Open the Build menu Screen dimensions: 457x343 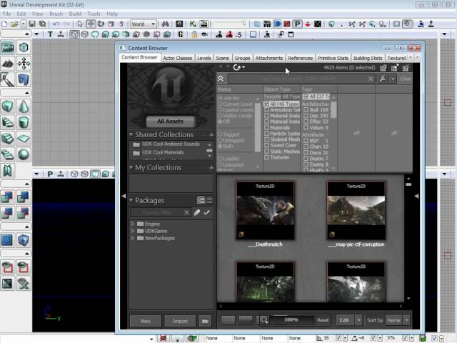75,14
